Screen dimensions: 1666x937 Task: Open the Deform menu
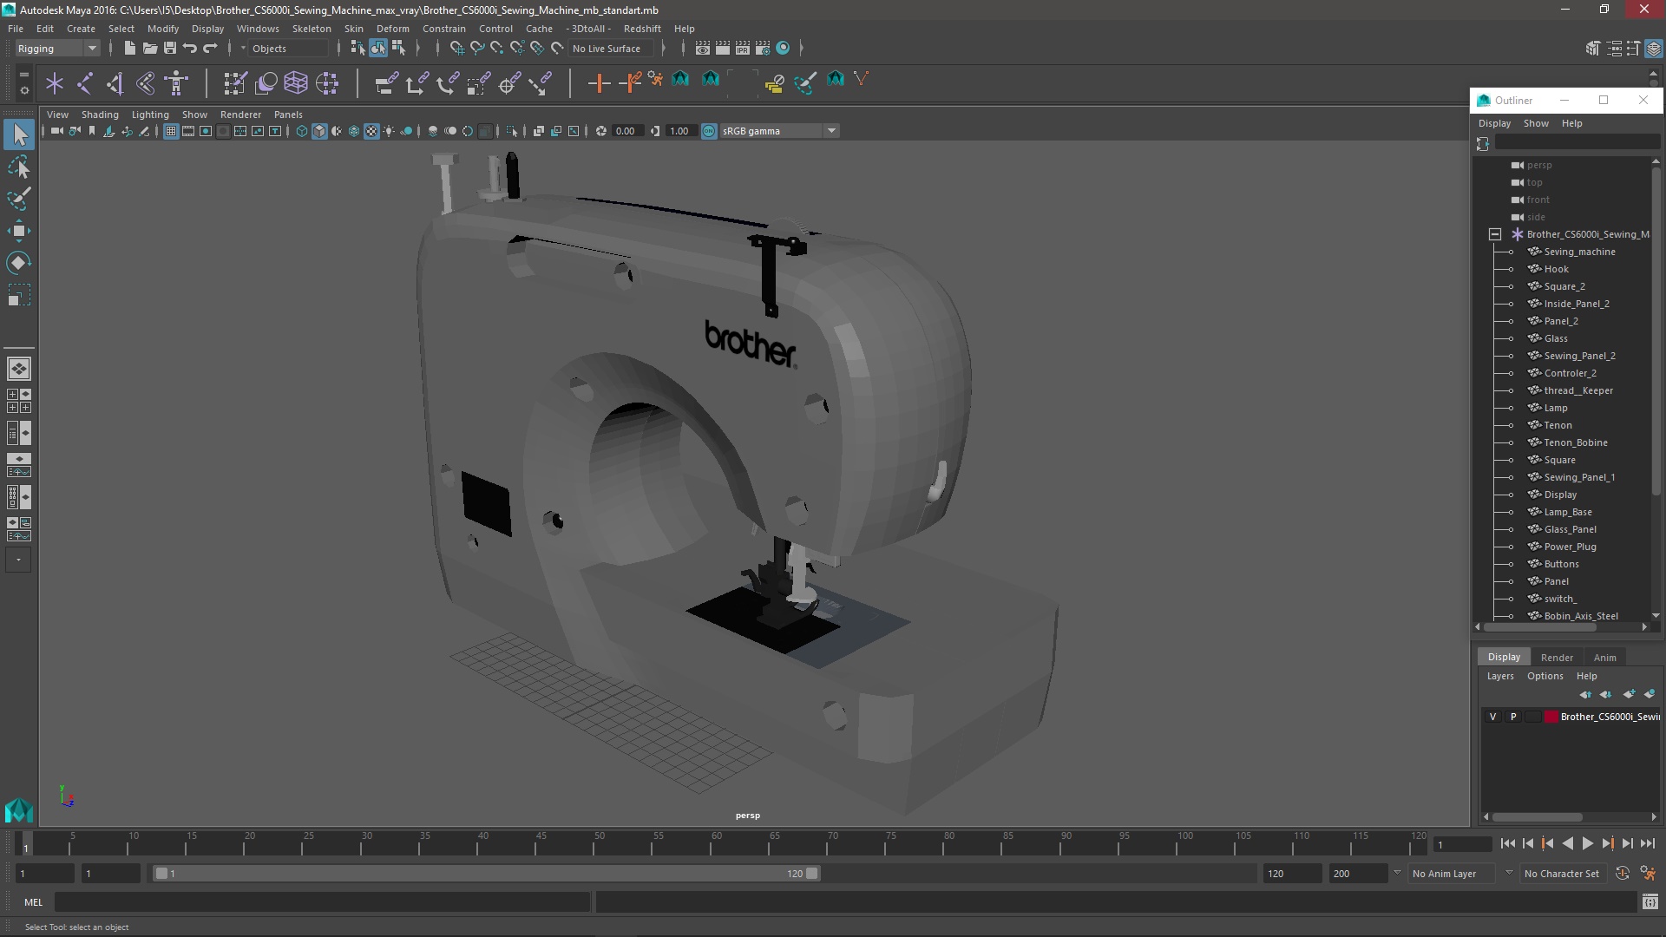pyautogui.click(x=392, y=29)
